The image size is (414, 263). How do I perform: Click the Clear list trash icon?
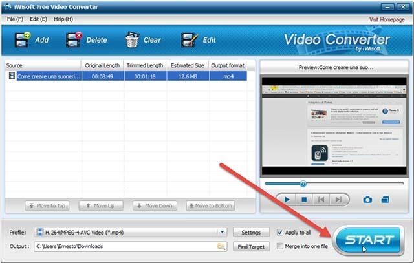pyautogui.click(x=132, y=40)
